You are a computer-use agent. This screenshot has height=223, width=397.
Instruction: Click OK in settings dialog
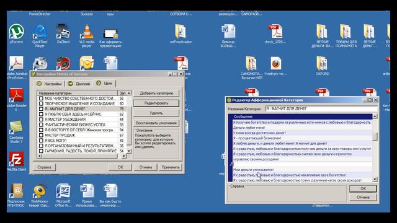tap(120, 167)
